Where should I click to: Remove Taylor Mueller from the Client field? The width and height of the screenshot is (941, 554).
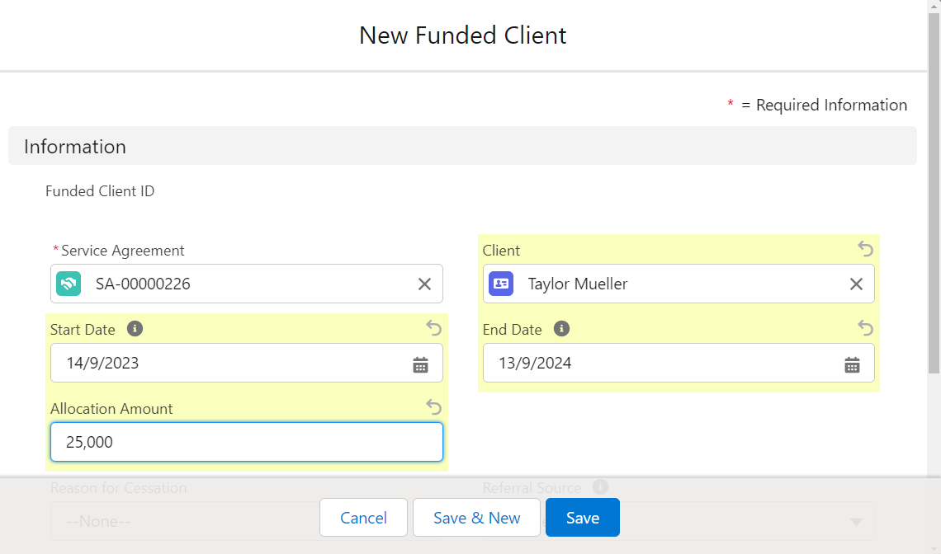[x=856, y=284]
